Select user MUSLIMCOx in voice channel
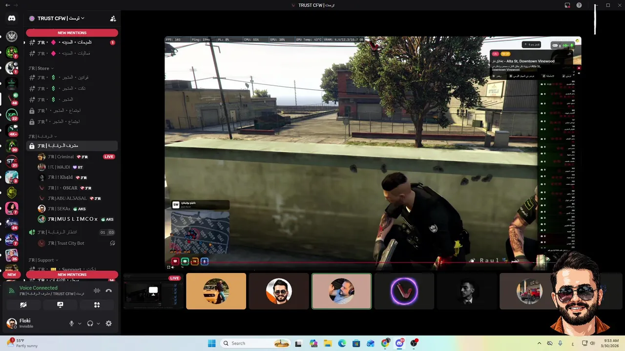Viewport: 625px width, 351px height. coord(77,219)
